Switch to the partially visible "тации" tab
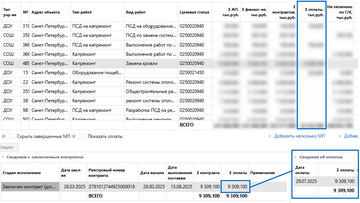Viewport: 360px width, 203px height. tap(8, 147)
